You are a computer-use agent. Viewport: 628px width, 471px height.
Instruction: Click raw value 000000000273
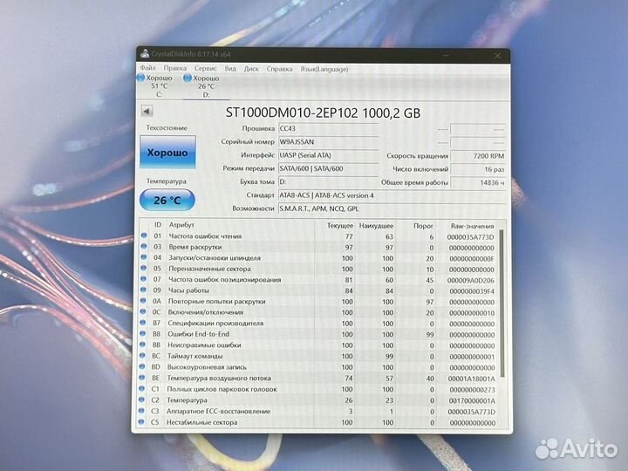[x=472, y=390]
